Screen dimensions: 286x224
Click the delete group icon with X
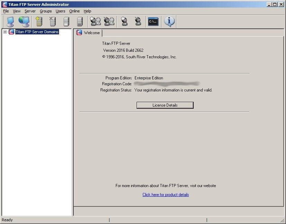pyautogui.click(x=109, y=21)
